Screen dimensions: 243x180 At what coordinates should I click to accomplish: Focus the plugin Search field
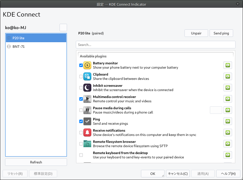(x=156, y=45)
